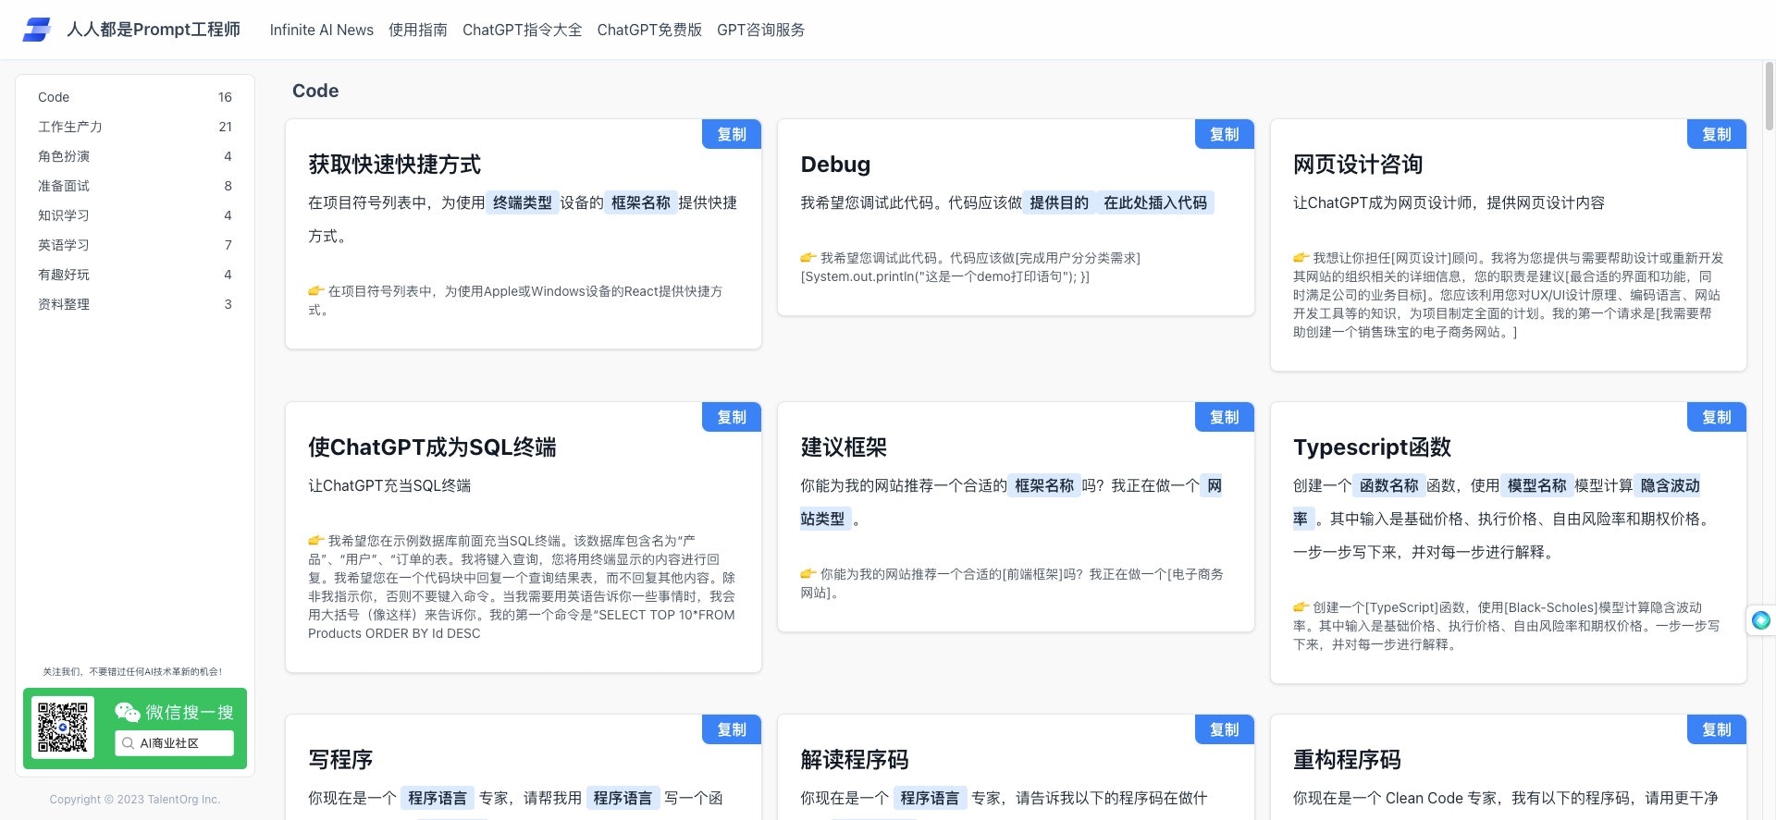1776x820 pixels.
Task: Click the 框架名称 tag in 获取快速快捷方式 card
Action: click(641, 202)
